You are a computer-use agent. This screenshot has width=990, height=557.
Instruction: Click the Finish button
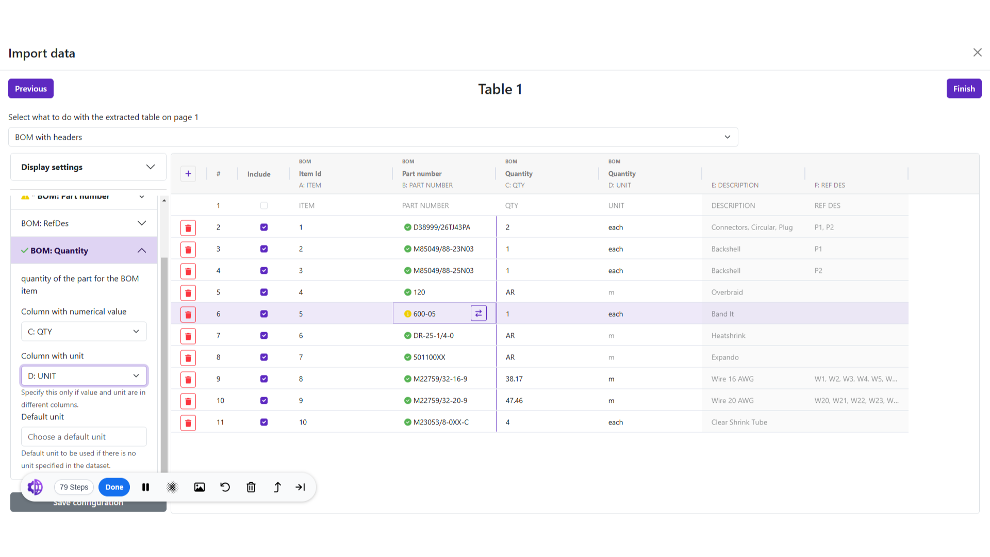[x=963, y=88]
